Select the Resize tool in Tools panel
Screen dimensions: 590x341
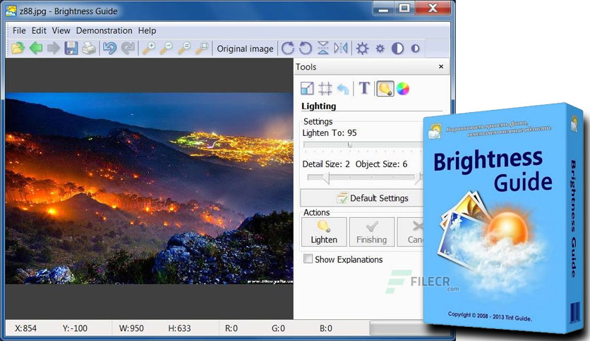pyautogui.click(x=307, y=89)
